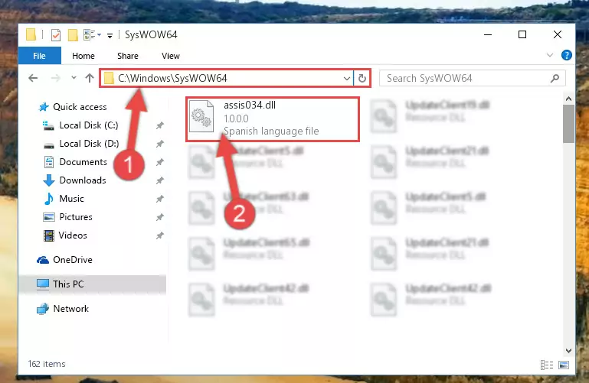Image resolution: width=589 pixels, height=383 pixels.
Task: Open the File tab
Action: tap(39, 56)
